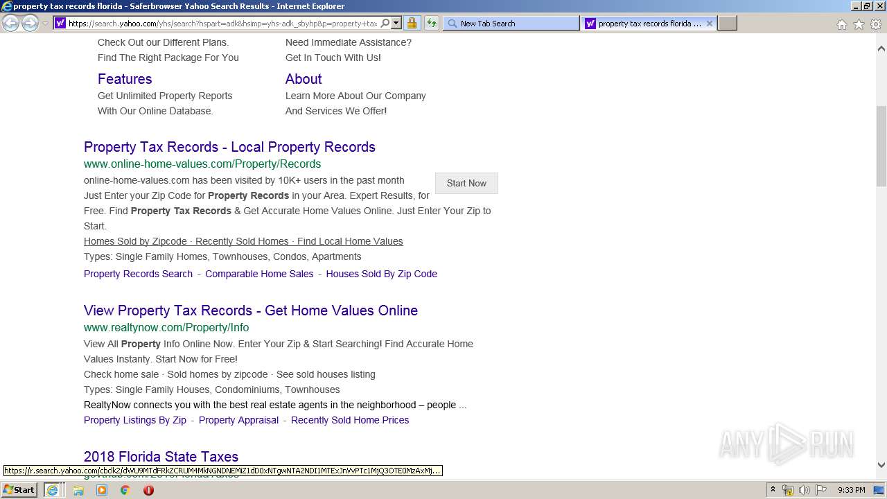Screen dimensions: 887x499
Task: Open the recent pages dropdown arrow
Action: click(45, 24)
